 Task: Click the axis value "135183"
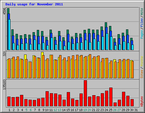click(4, 84)
